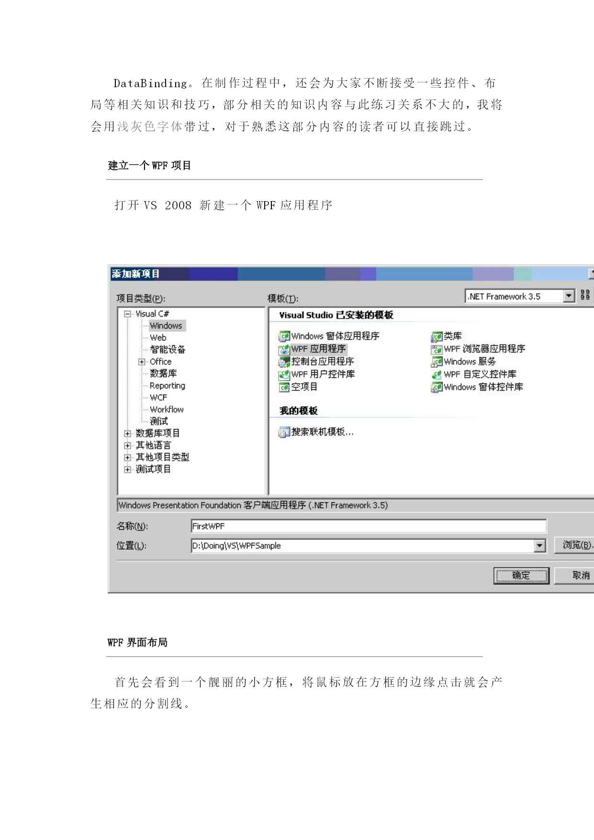Select the 类库 template icon

[x=437, y=336]
